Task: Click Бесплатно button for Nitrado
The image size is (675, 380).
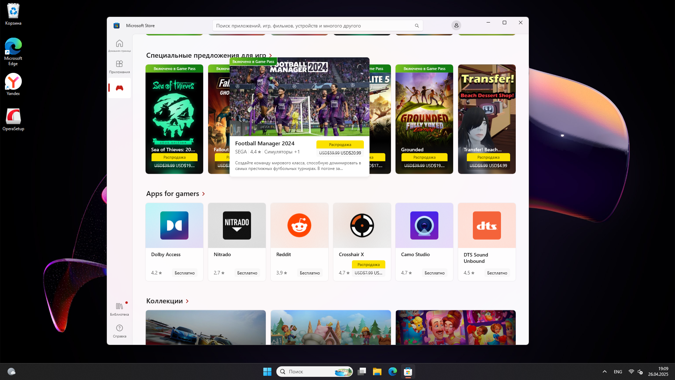Action: pyautogui.click(x=247, y=273)
